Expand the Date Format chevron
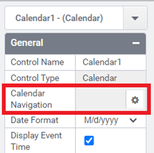 (133, 120)
